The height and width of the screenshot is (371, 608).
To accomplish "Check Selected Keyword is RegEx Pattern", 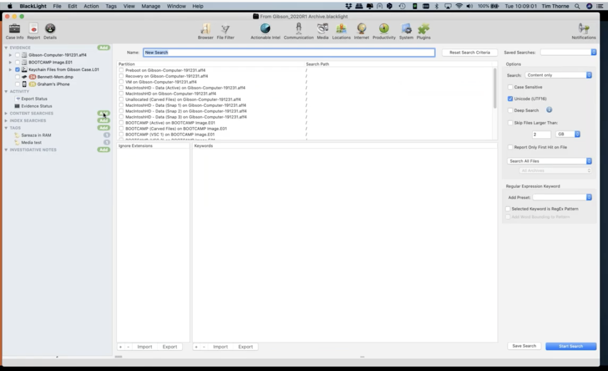I will [508, 209].
